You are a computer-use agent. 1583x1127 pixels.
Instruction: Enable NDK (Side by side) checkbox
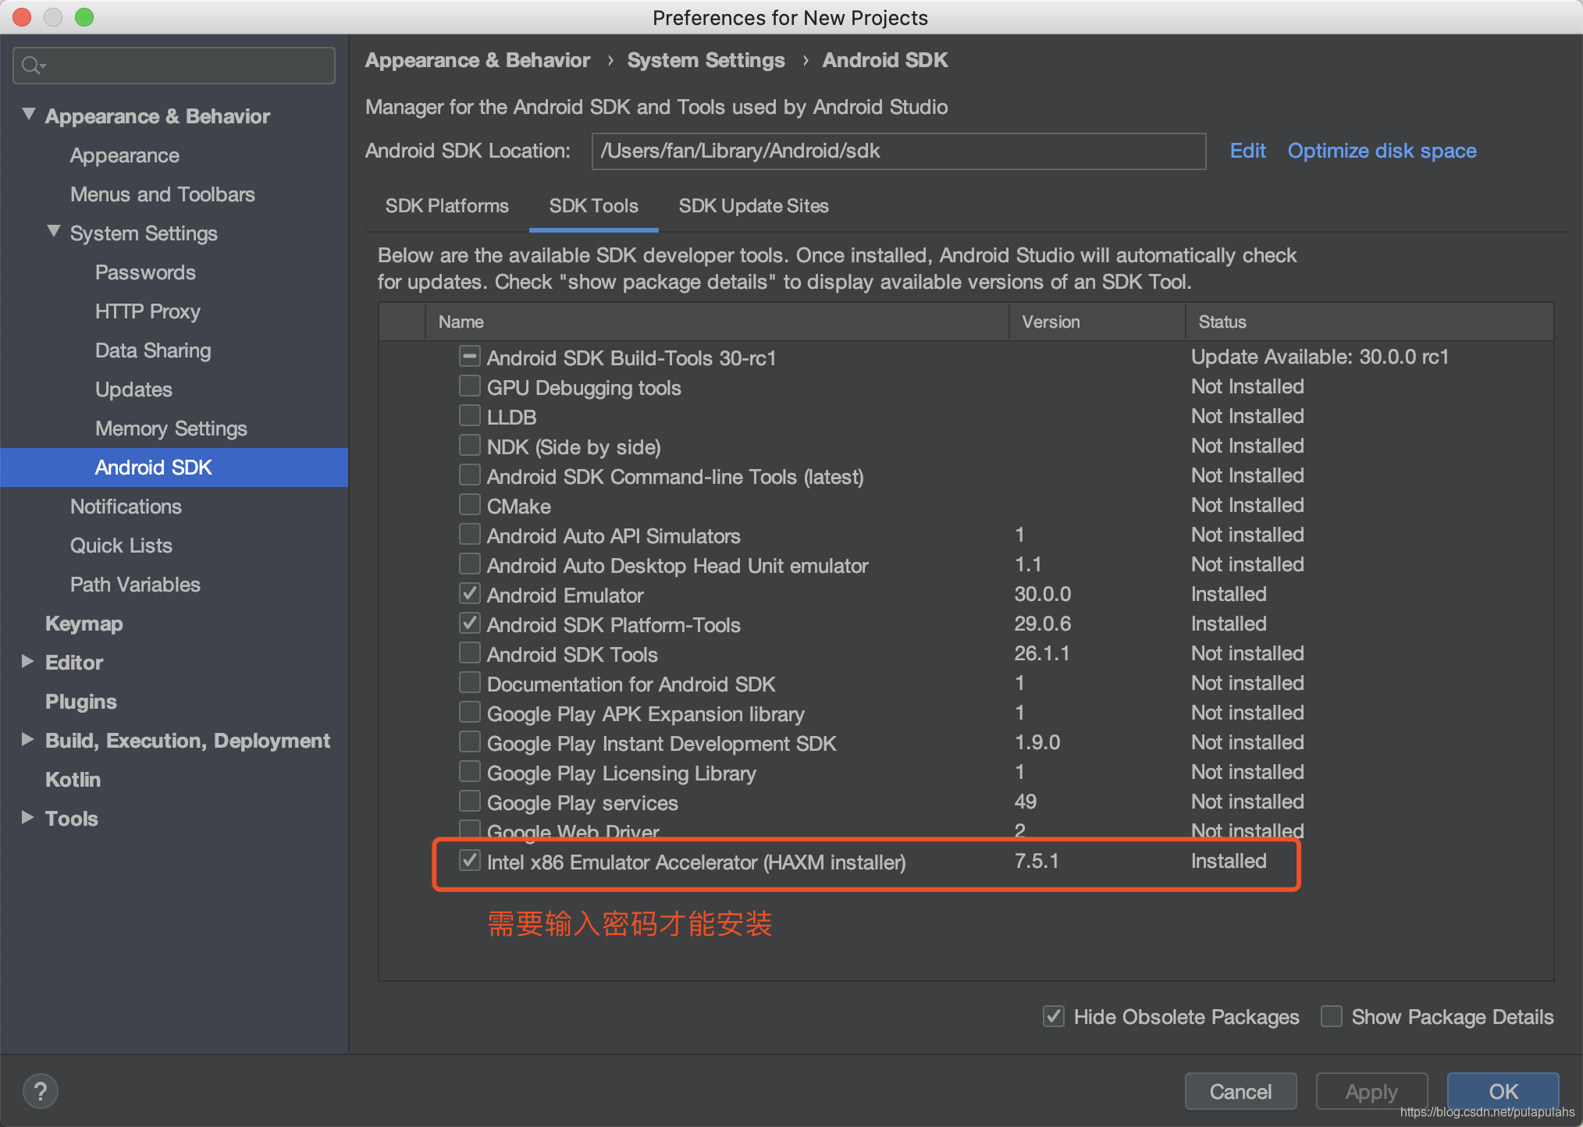(x=469, y=446)
